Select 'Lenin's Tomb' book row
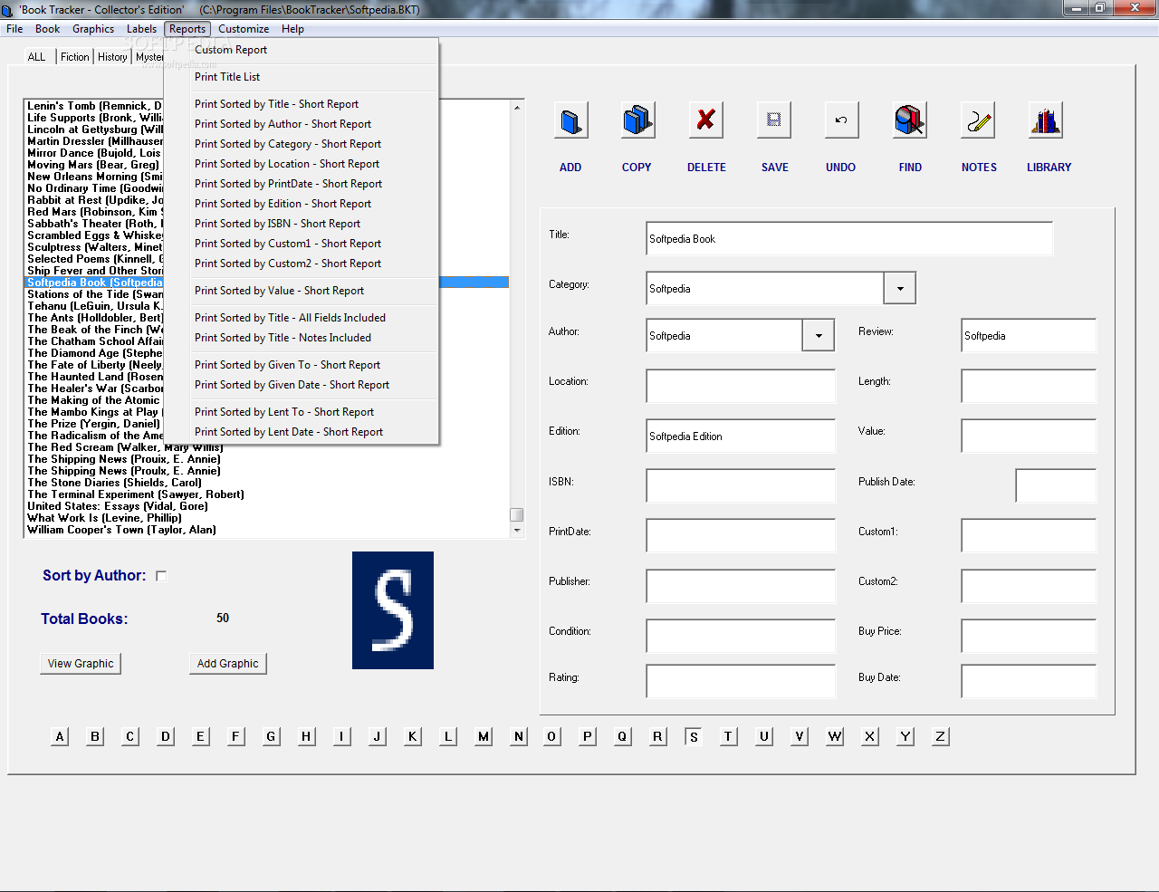Screen dimensions: 1159x892 pyautogui.click(x=94, y=106)
